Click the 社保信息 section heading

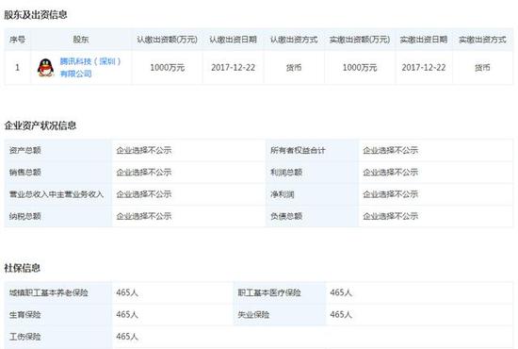click(x=23, y=268)
